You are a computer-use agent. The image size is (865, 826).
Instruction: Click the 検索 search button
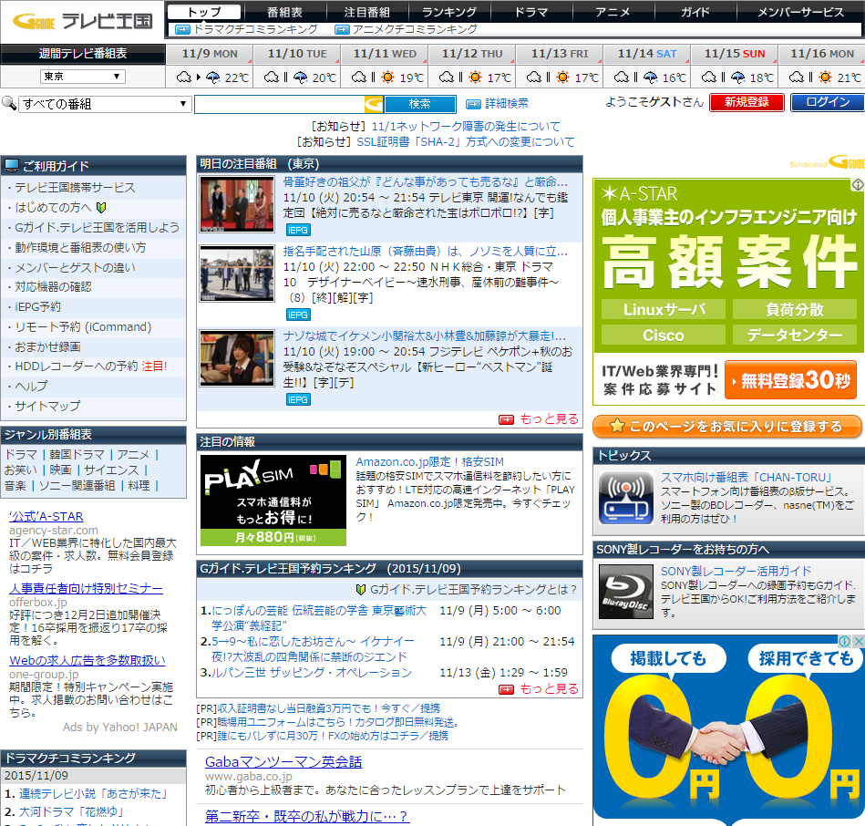pyautogui.click(x=420, y=104)
